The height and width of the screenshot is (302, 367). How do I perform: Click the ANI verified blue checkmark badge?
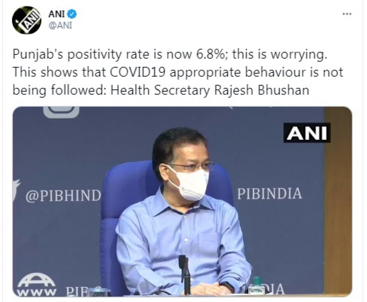point(71,14)
